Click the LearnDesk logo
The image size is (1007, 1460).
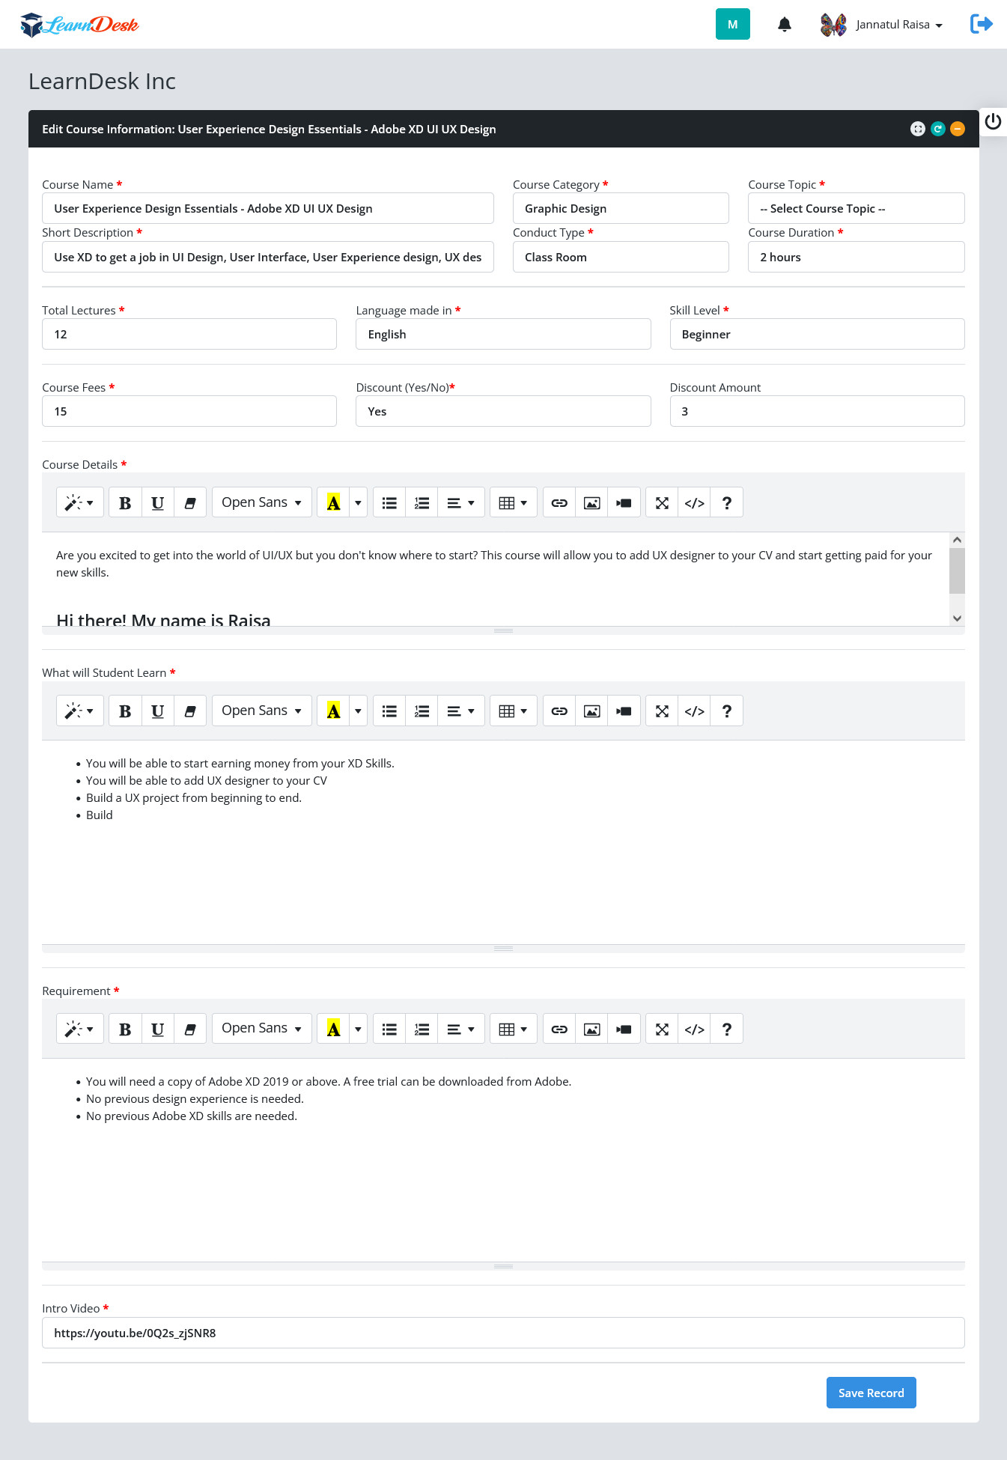pos(79,25)
